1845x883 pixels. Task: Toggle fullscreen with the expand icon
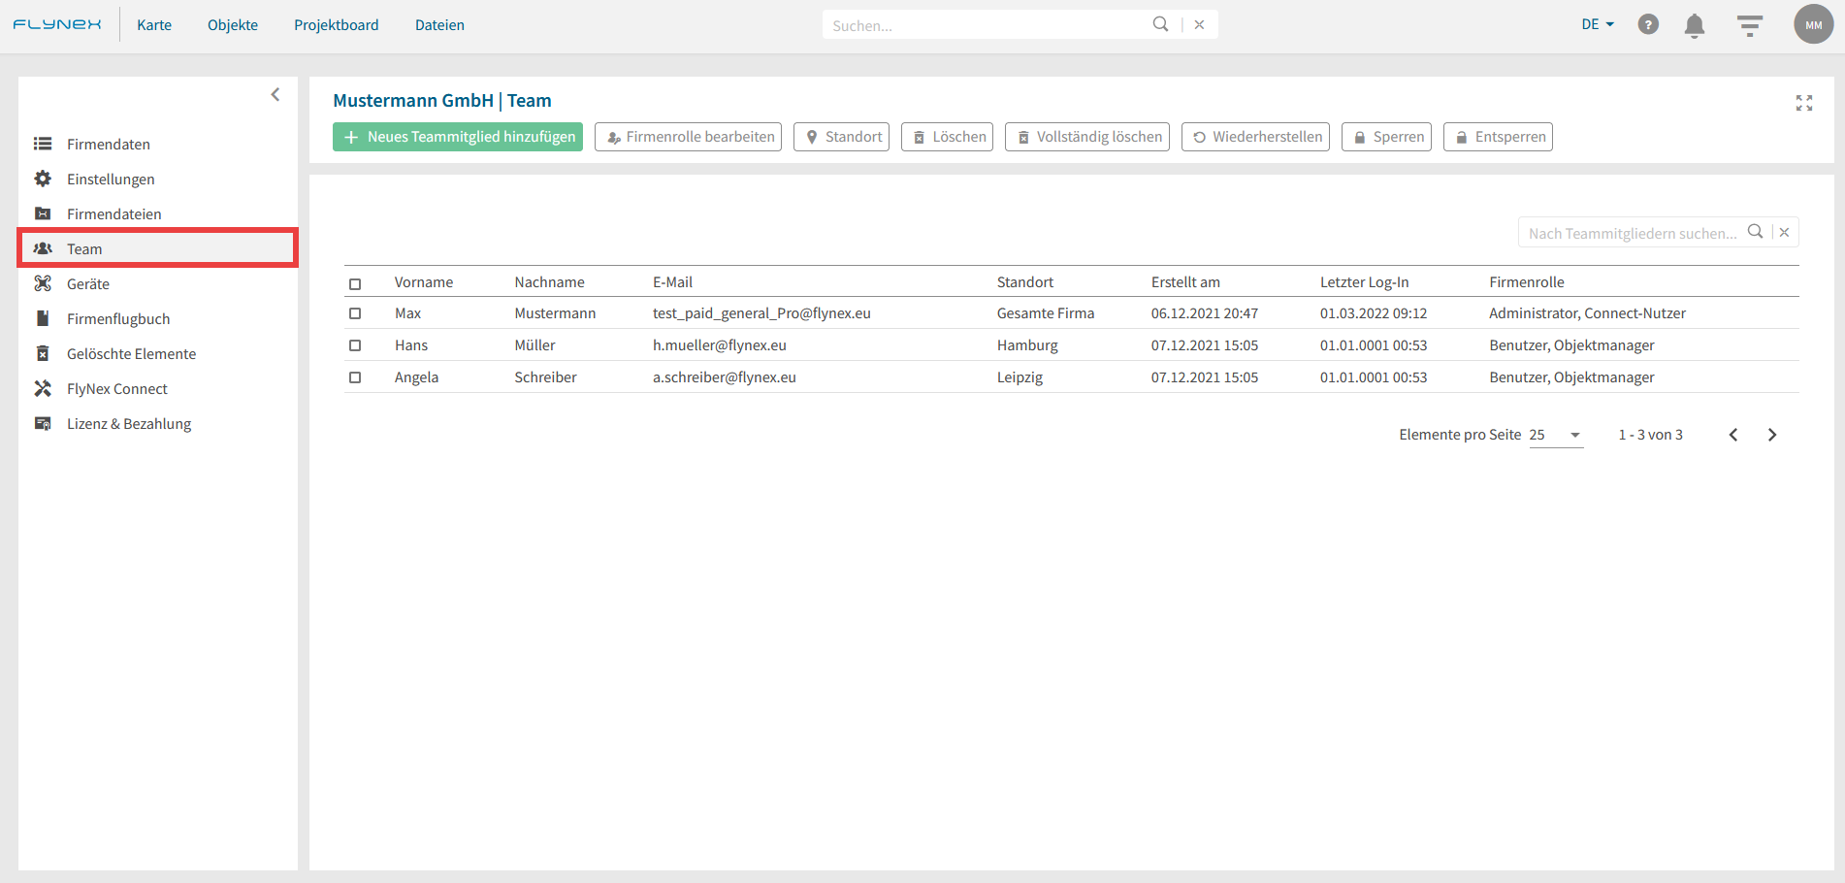point(1803,103)
